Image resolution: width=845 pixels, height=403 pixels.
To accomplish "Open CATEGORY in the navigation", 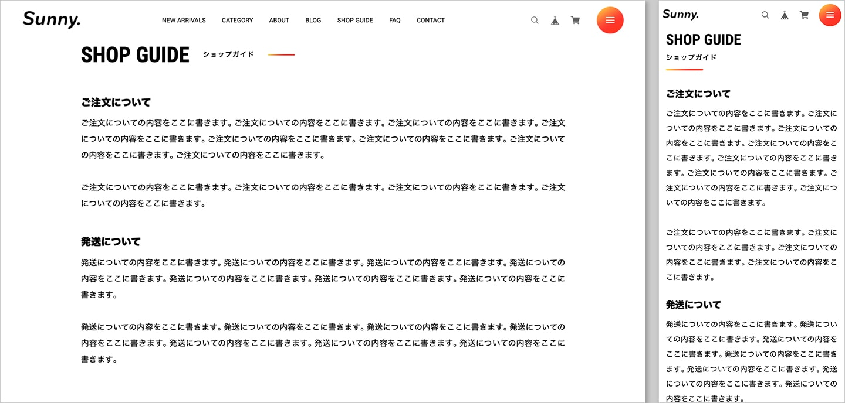I will pos(237,20).
